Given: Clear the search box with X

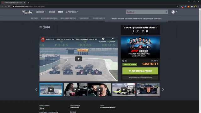Looking at the screenshot, I should point(166,12).
